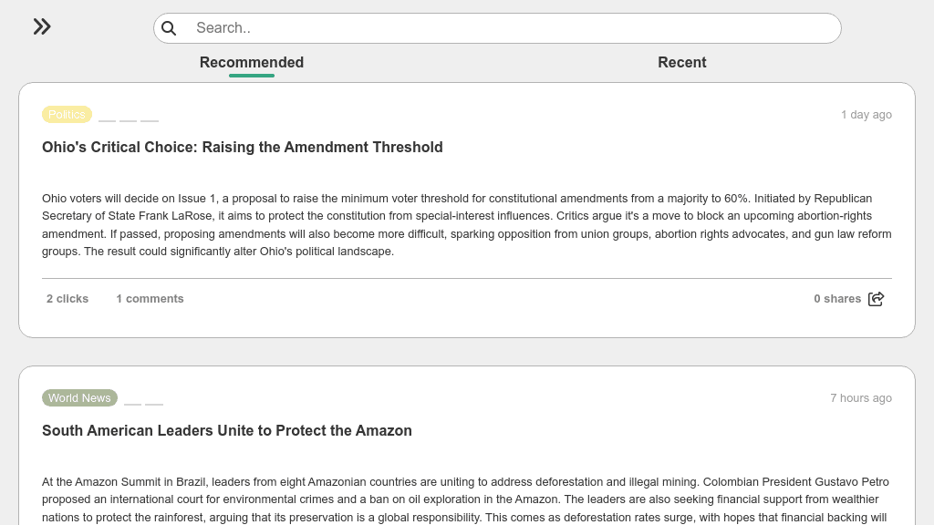Viewport: 934px width, 525px height.
Task: Click the share icon on the Ohio article
Action: [876, 299]
